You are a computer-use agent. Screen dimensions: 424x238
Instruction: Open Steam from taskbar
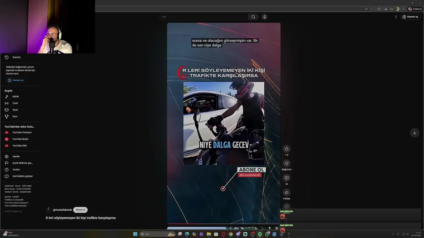(282, 234)
